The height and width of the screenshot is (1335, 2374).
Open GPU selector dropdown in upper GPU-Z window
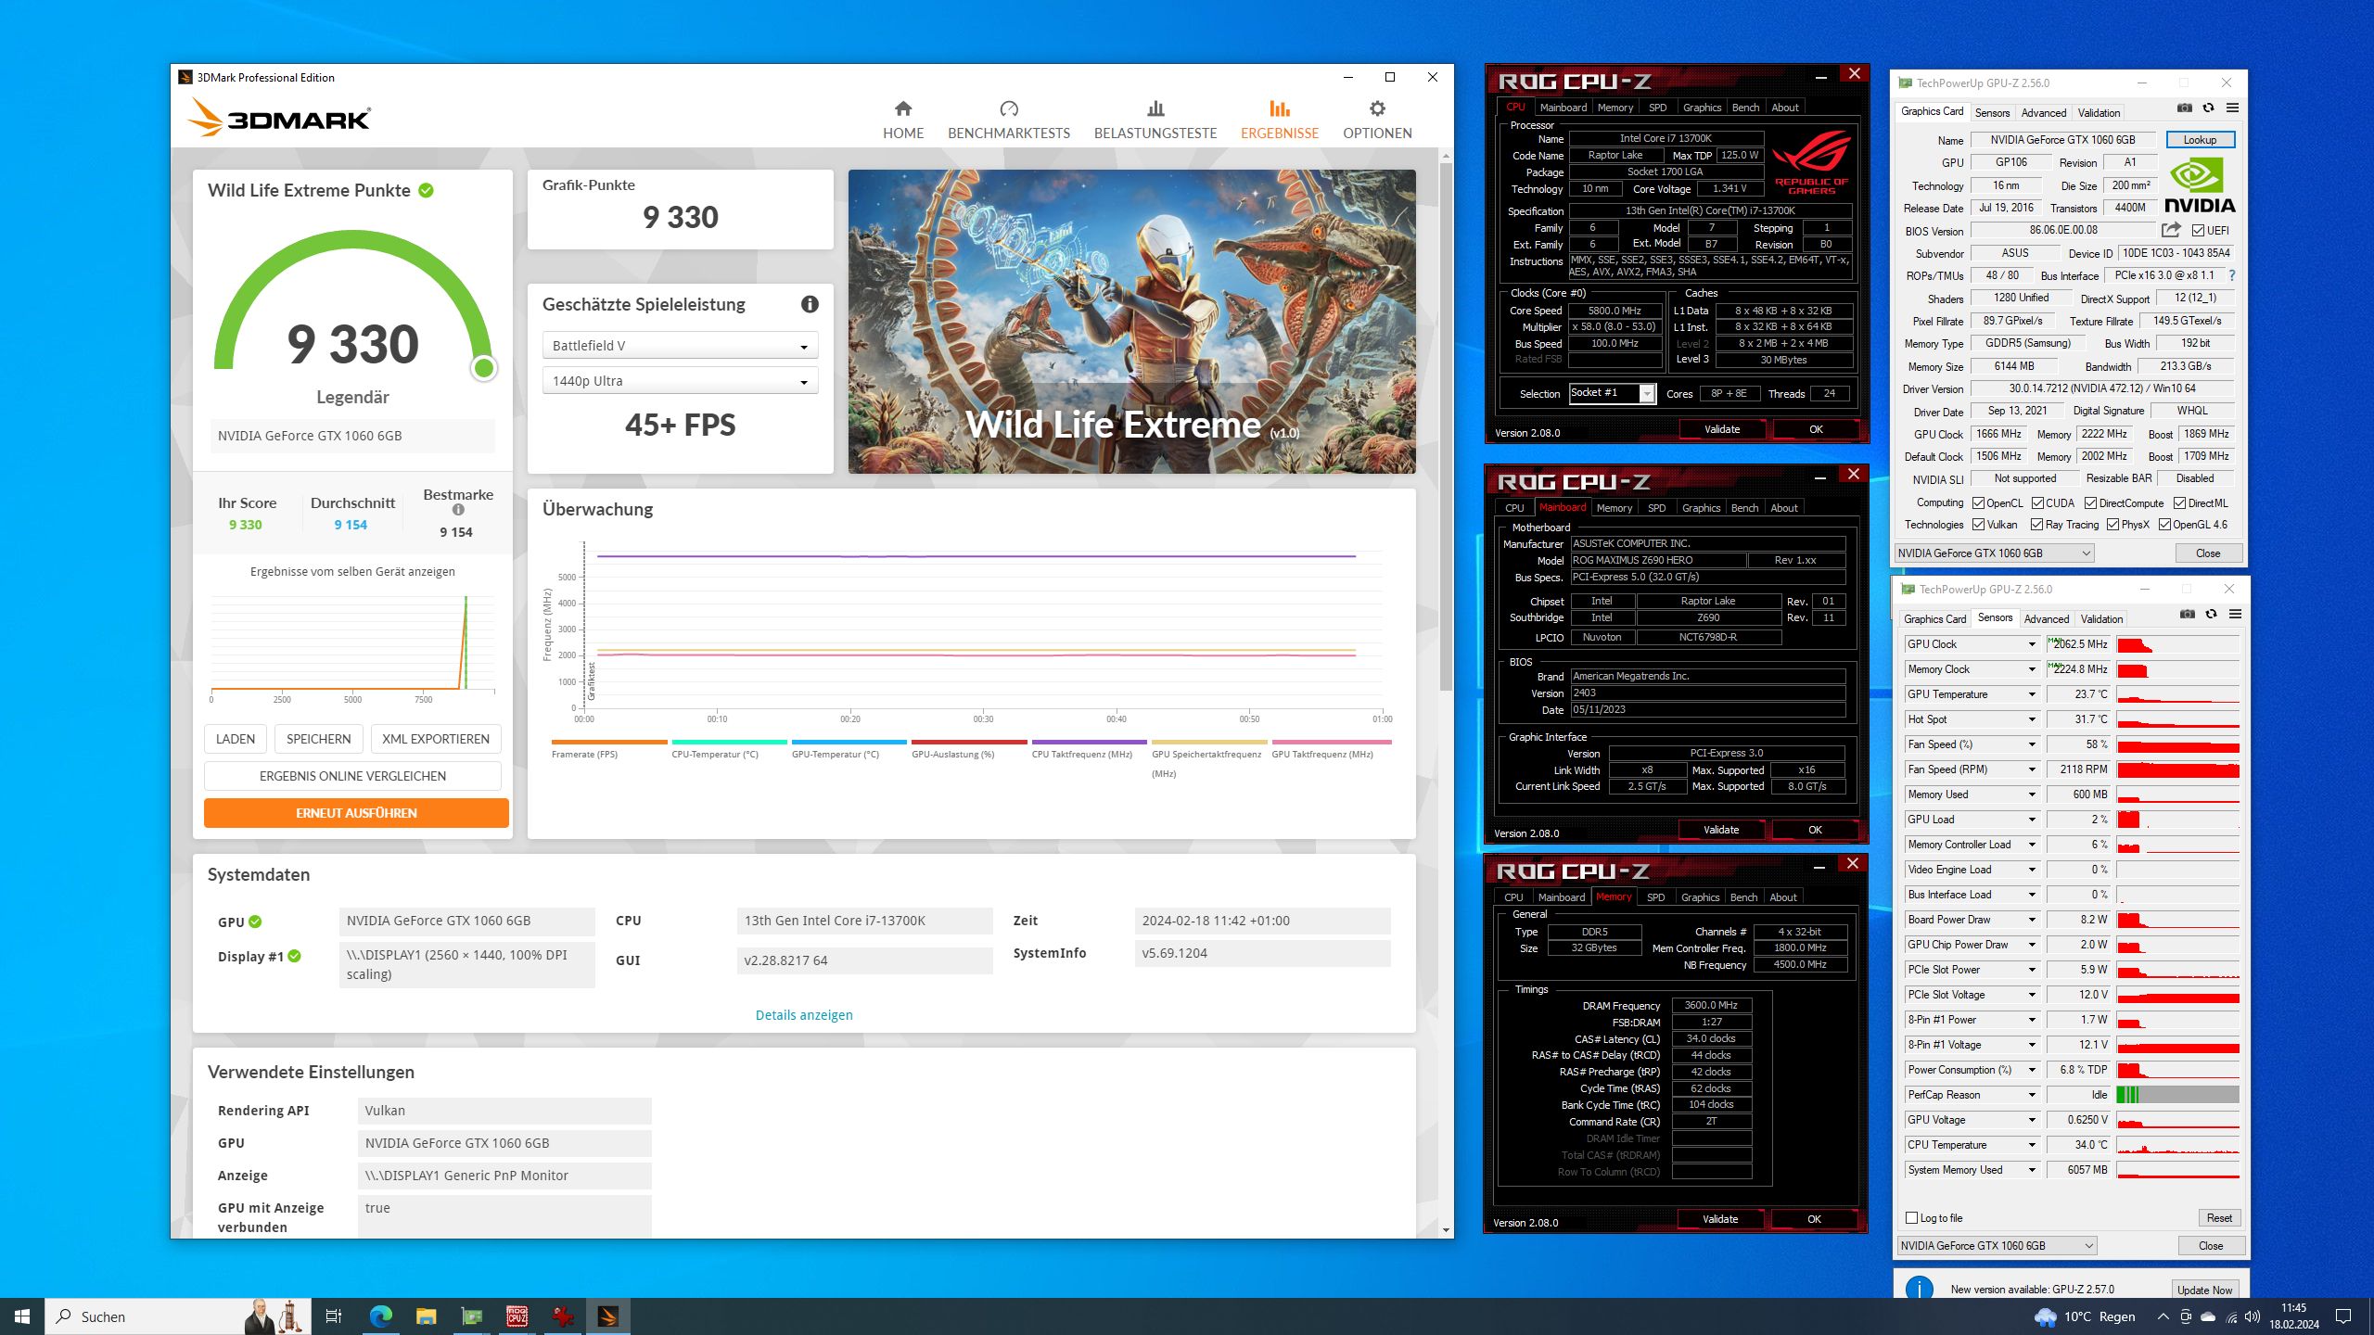pyautogui.click(x=1995, y=553)
